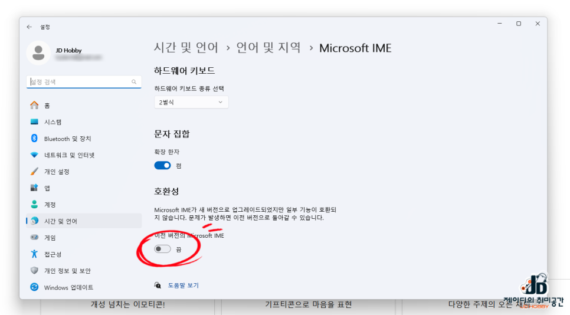The image size is (570, 315).
Task: Click the 게임 controller icon
Action: (x=34, y=237)
